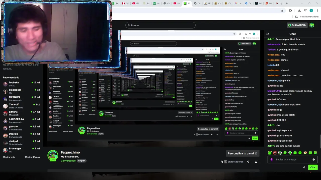Click corredor_rojo in 'mano analiza btc' message

pyautogui.click(x=275, y=104)
